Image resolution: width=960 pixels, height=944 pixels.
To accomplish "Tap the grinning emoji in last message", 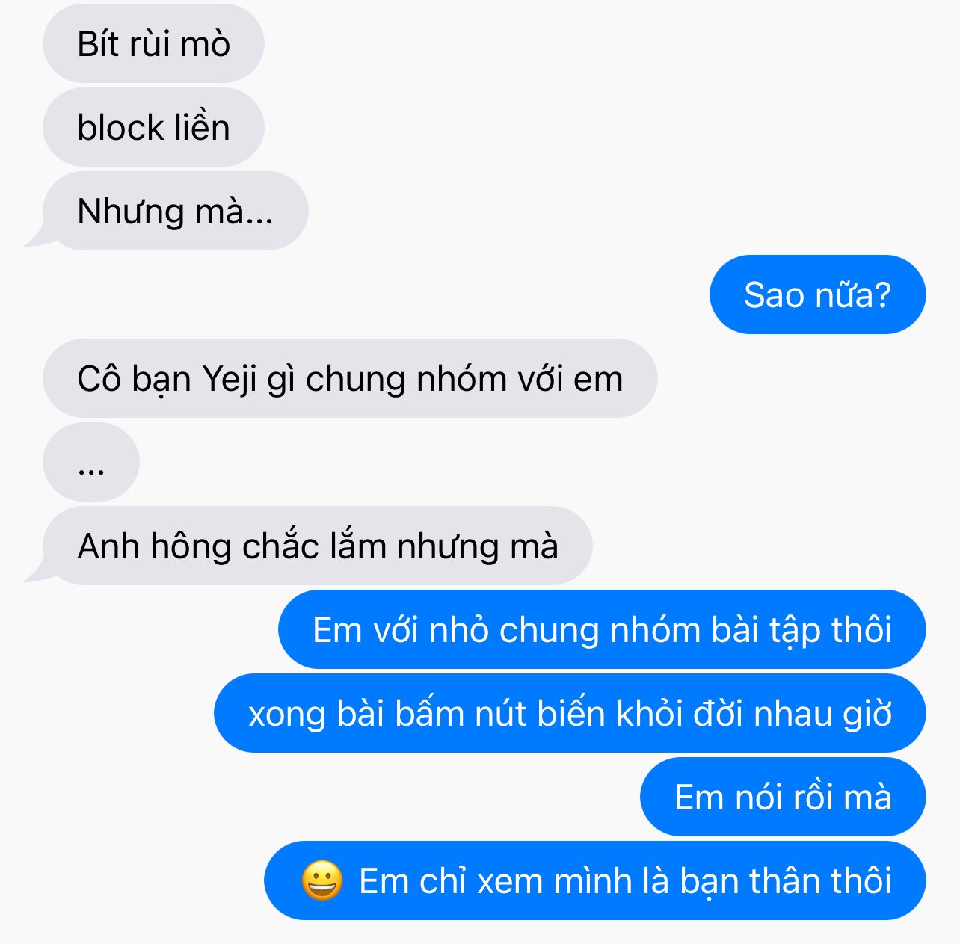I will [322, 880].
